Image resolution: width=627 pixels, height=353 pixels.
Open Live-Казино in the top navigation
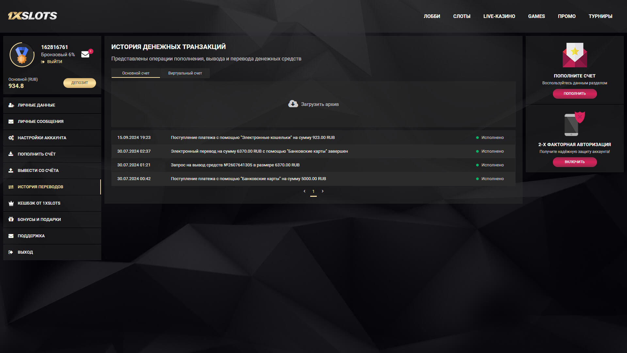[x=499, y=16]
